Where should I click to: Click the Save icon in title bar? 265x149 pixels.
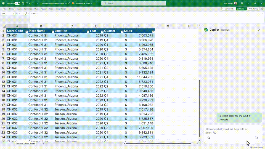click(x=23, y=3)
